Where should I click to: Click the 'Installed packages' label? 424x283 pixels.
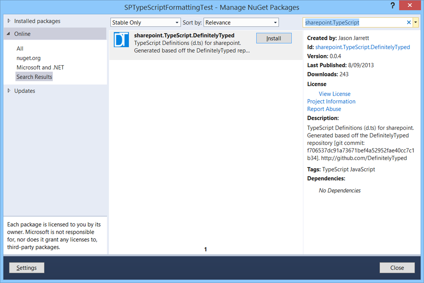[x=37, y=21]
